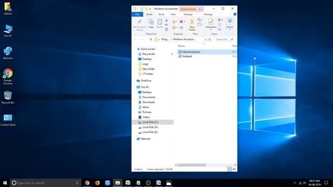Image resolution: width=333 pixels, height=187 pixels.
Task: Select Quick access in navigation pane
Action: click(148, 49)
